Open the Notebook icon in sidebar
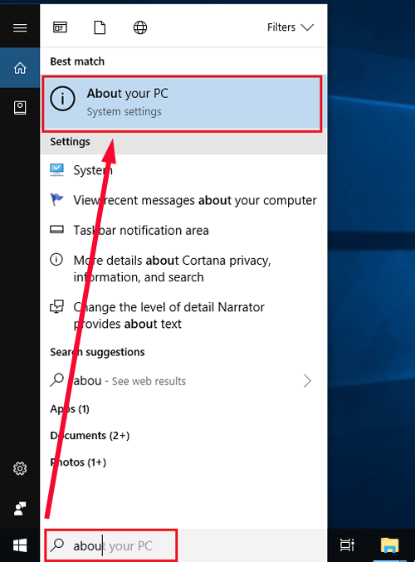 tap(20, 108)
